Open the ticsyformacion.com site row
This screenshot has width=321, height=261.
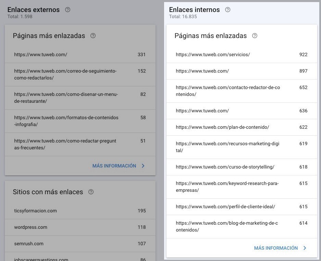(x=80, y=211)
